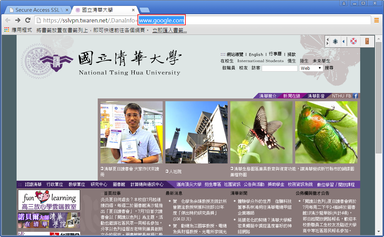Screen dimensions: 384x237
Task: Expand the Web search scope dropdown
Action: tap(311, 68)
